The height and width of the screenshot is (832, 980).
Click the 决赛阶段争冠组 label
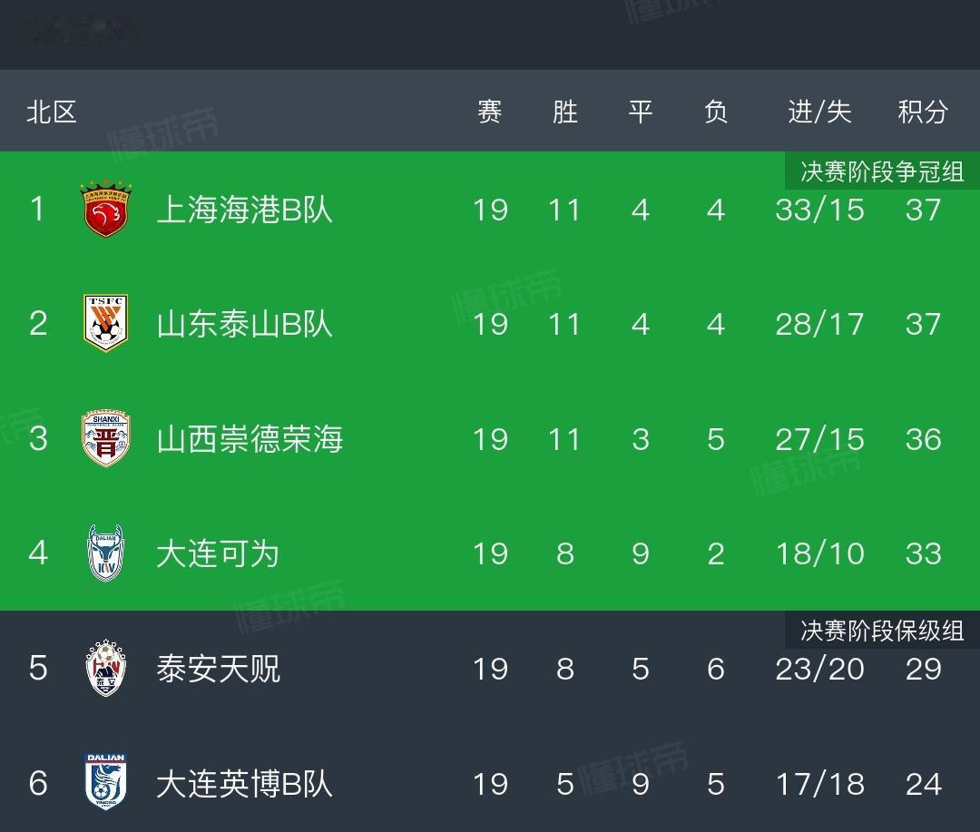[x=882, y=171]
